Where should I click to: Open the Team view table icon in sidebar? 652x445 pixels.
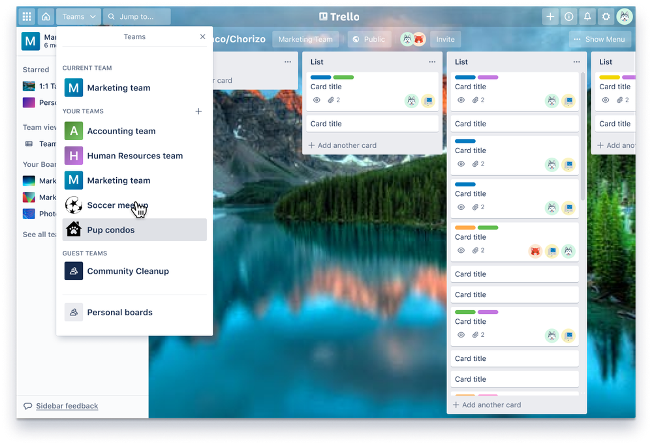(x=29, y=143)
